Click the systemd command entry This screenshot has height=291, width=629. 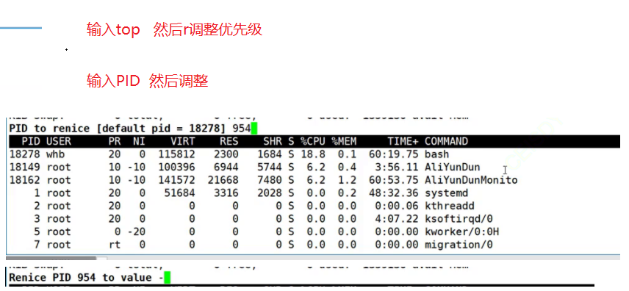pos(446,193)
